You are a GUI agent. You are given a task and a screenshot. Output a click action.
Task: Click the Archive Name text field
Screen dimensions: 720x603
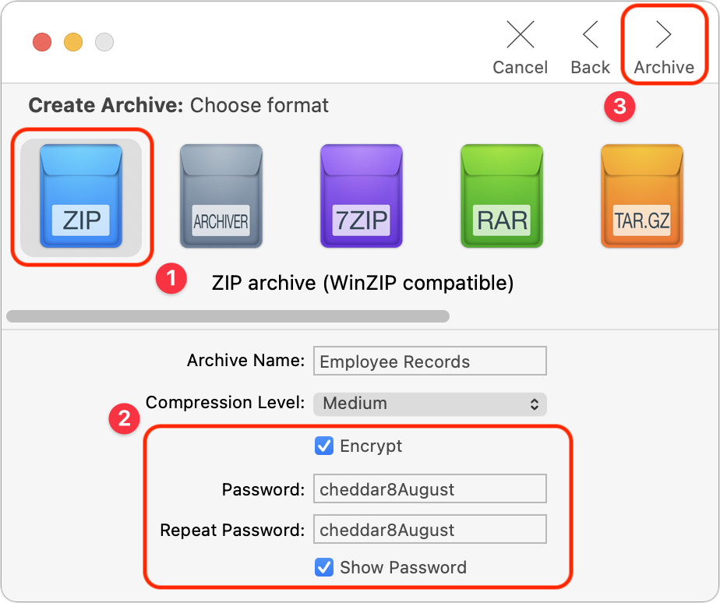(430, 361)
